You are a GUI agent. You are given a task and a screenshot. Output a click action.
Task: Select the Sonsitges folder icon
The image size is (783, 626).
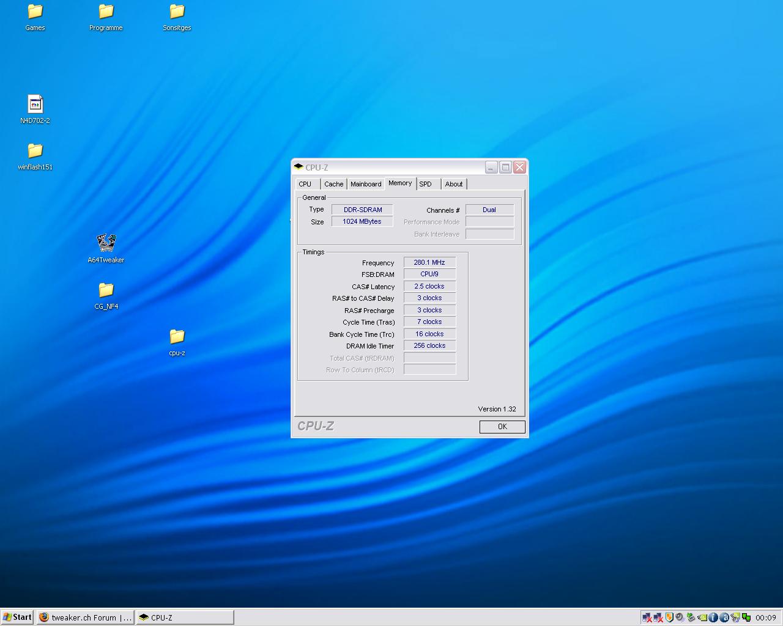(177, 12)
